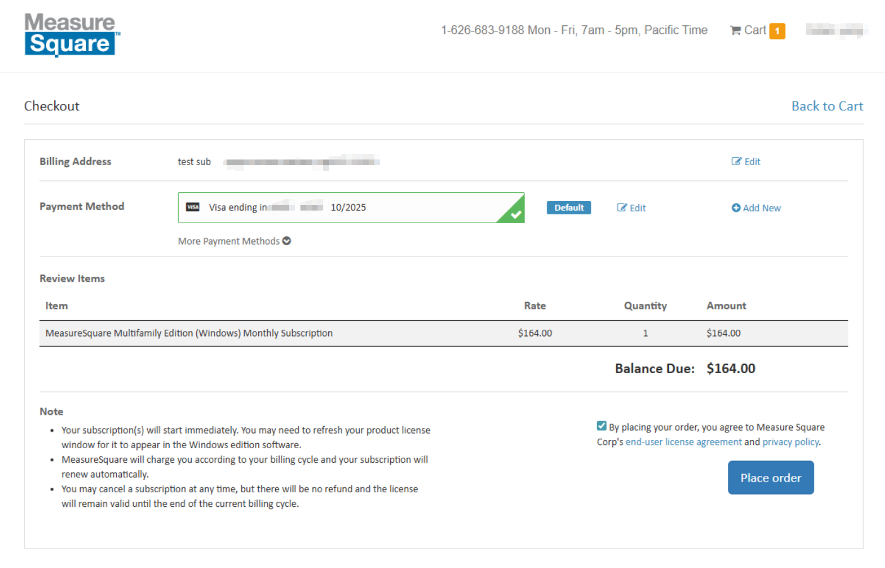Select the Visa ending 10/2025 card
Image resolution: width=885 pixels, height=568 pixels.
(351, 207)
